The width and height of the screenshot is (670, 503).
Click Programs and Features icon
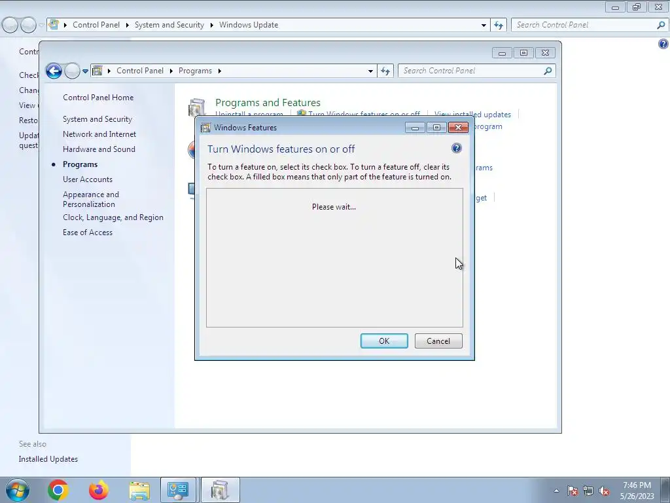click(196, 107)
